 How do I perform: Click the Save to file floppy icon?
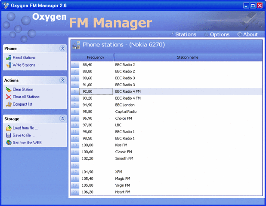point(9,136)
